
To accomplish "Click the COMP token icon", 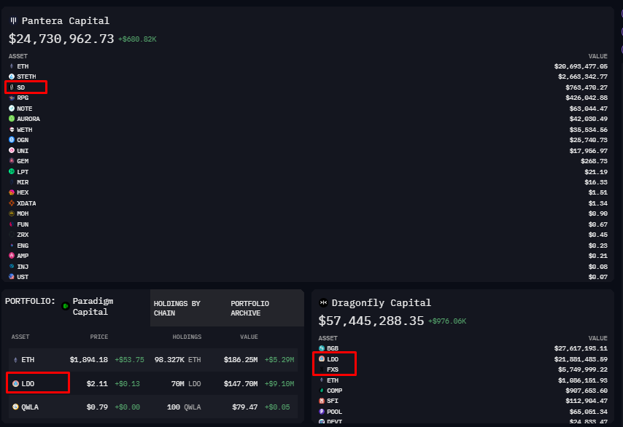I will [x=322, y=391].
